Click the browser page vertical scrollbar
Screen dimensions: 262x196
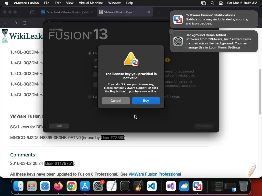(x=260, y=92)
